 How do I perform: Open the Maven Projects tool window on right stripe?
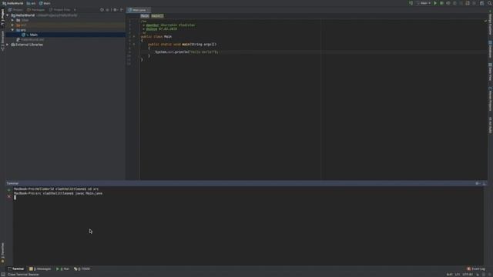tap(490, 99)
